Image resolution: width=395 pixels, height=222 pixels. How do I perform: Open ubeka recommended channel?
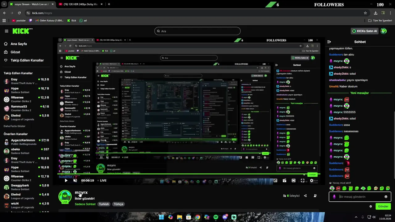pyautogui.click(x=26, y=151)
